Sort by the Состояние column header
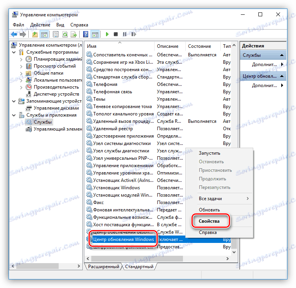The image size is (296, 288). [x=203, y=46]
